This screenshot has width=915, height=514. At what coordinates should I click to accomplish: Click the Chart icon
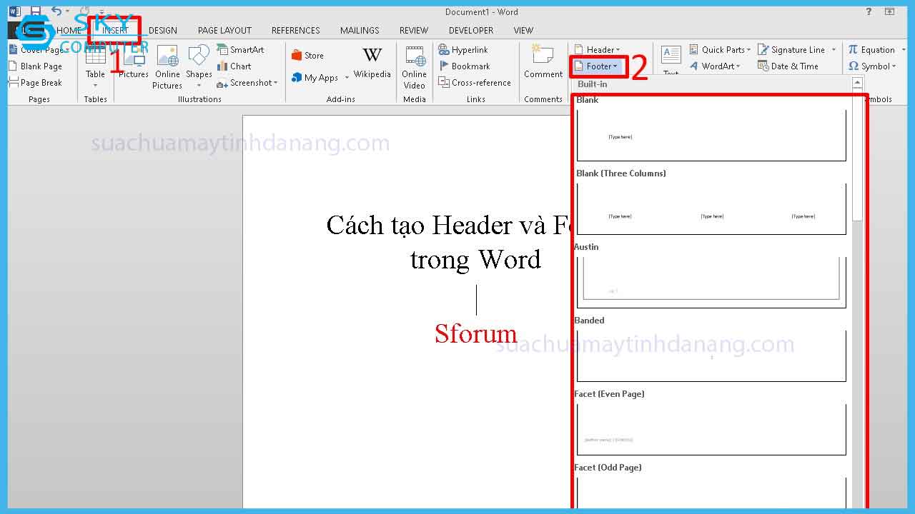coord(223,66)
